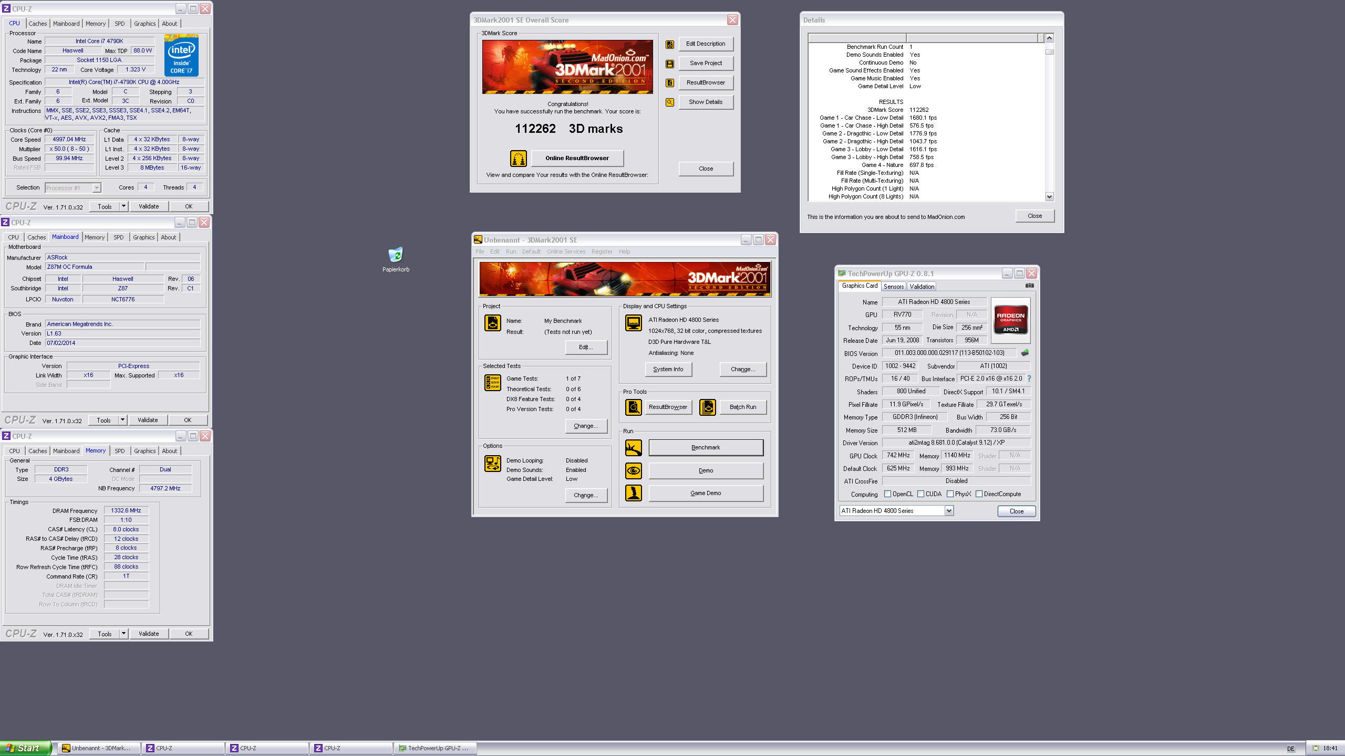1345x756 pixels.
Task: Click the Game Demo button
Action: [x=706, y=493]
